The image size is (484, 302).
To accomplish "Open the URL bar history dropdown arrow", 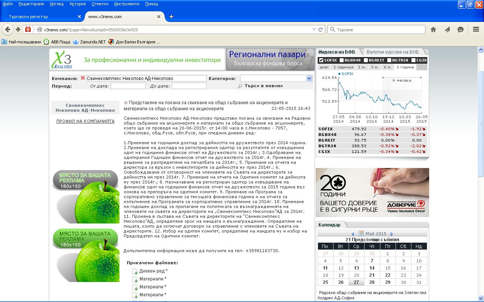I will (314, 29).
